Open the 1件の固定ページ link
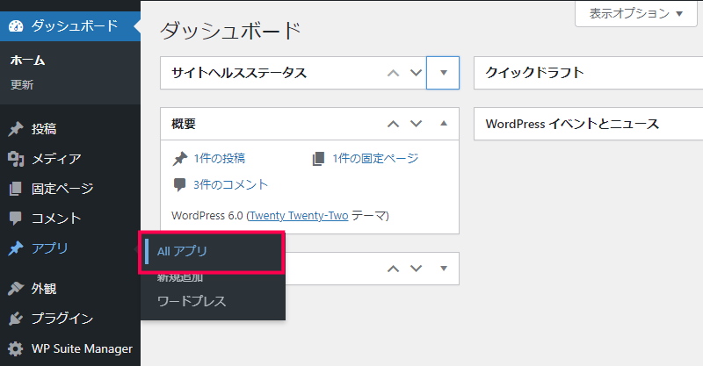Screen dimensions: 703x366 pos(375,159)
